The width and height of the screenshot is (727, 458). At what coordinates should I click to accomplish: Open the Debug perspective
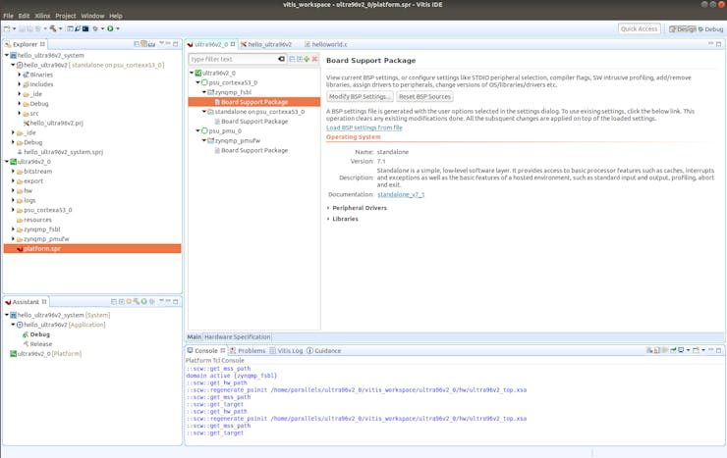tap(710, 29)
